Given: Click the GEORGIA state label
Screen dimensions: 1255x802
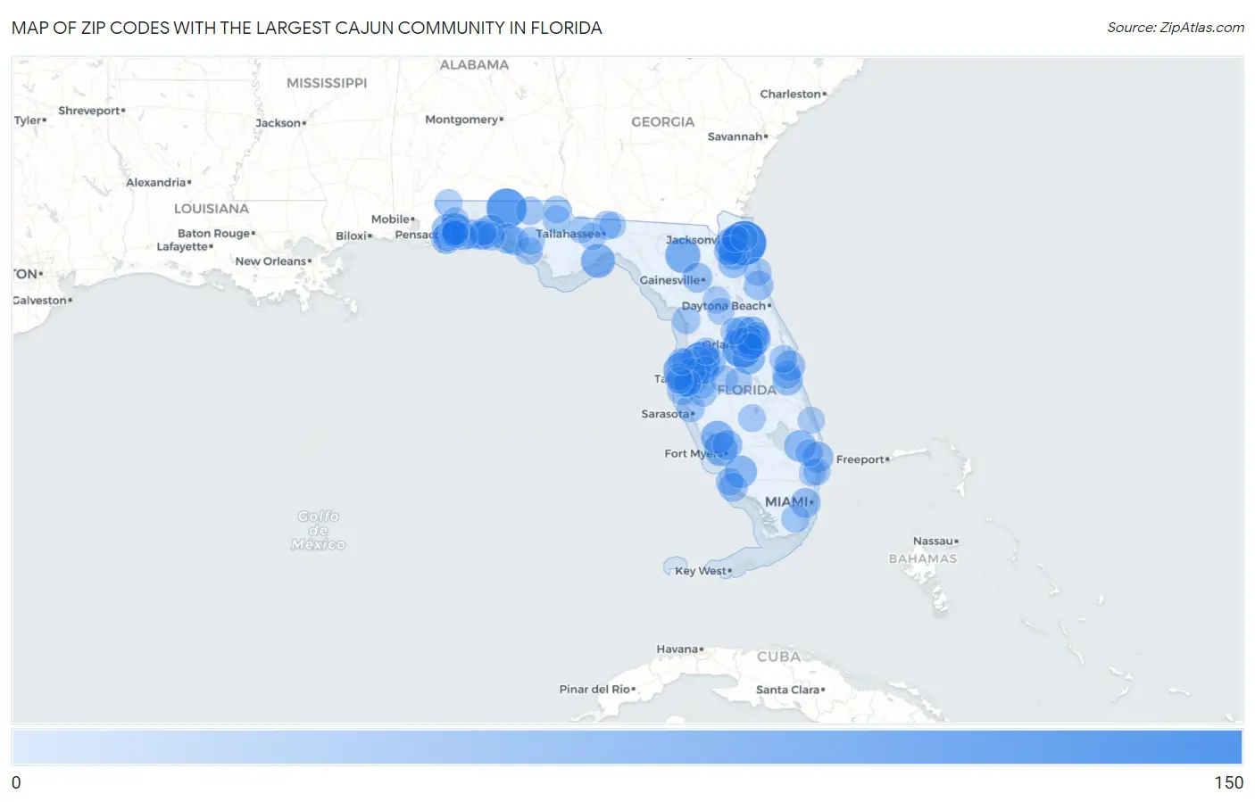Looking at the screenshot, I should tap(662, 122).
